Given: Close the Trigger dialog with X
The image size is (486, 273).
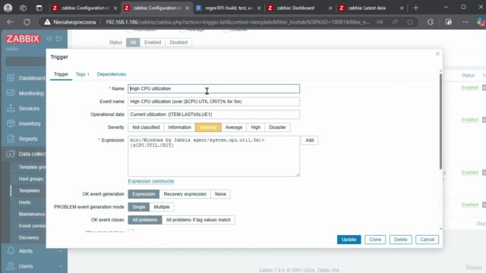Looking at the screenshot, I should pyautogui.click(x=437, y=54).
